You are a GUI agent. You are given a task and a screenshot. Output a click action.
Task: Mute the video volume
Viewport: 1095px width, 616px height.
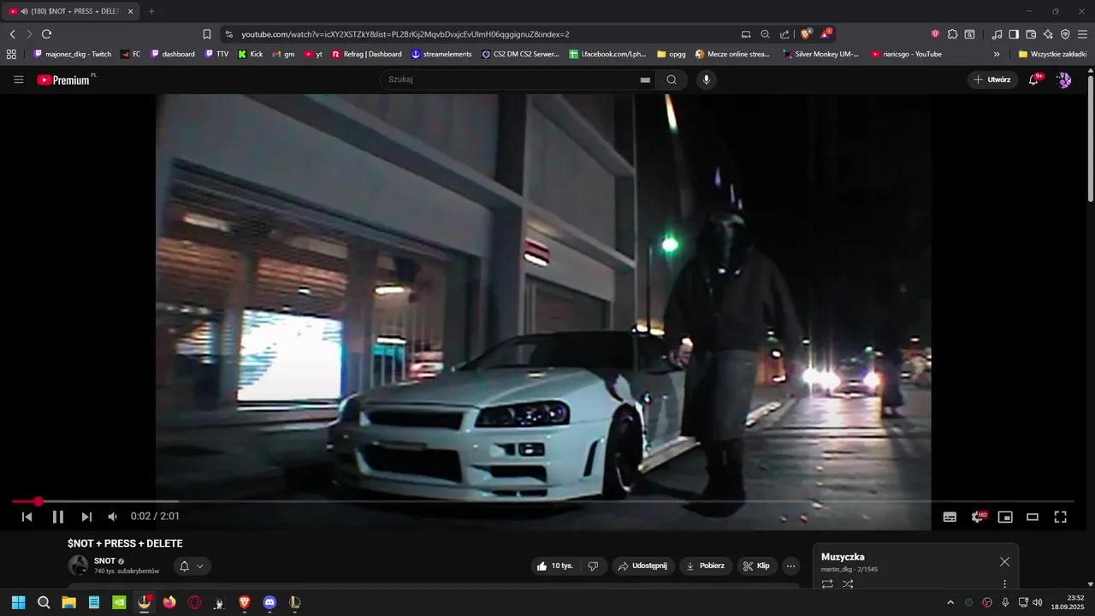(112, 517)
